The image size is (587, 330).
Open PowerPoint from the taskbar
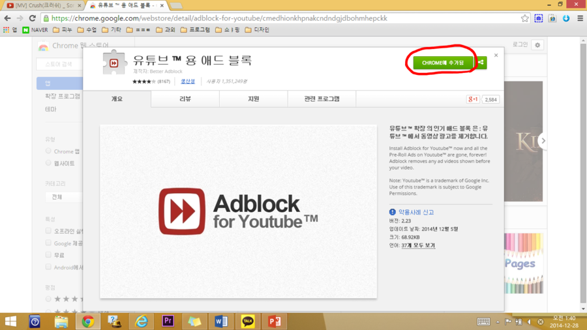[x=275, y=322]
